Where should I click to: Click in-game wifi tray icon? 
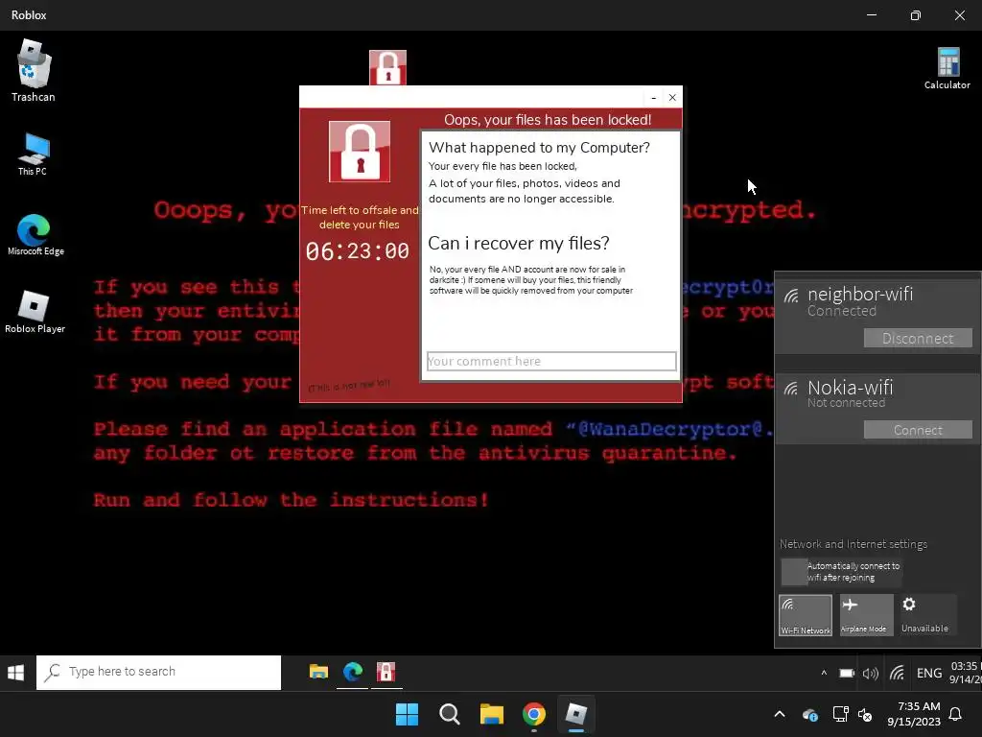(x=897, y=673)
